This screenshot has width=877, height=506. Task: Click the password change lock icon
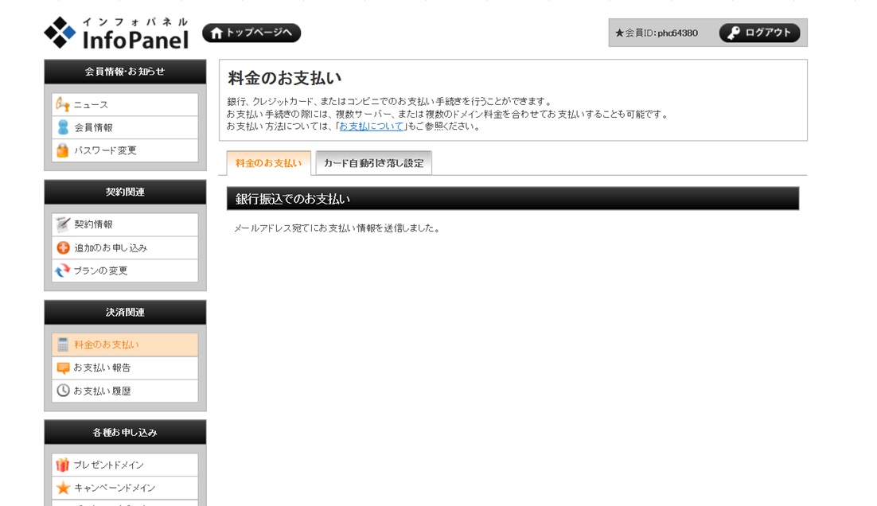[x=62, y=150]
